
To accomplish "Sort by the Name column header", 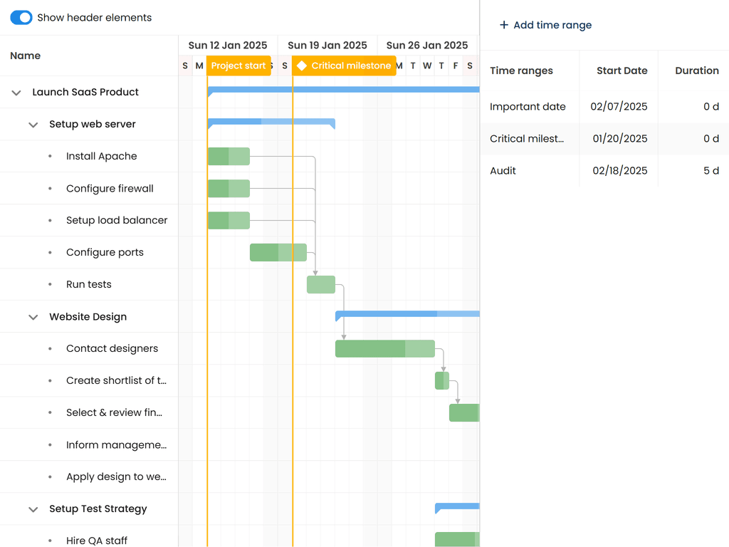I will 26,56.
